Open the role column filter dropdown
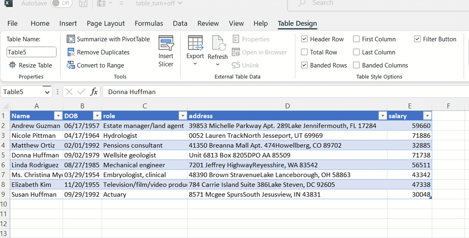The height and width of the screenshot is (238, 469). click(x=182, y=116)
